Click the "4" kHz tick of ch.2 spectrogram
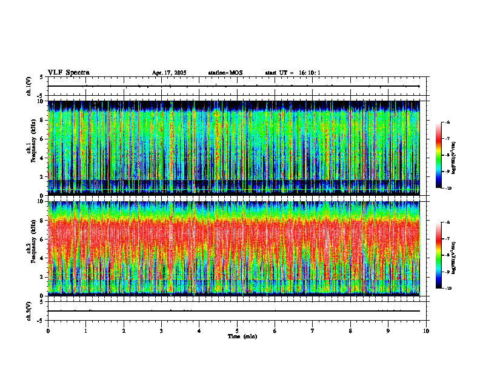This screenshot has height=371, width=480. click(x=42, y=258)
